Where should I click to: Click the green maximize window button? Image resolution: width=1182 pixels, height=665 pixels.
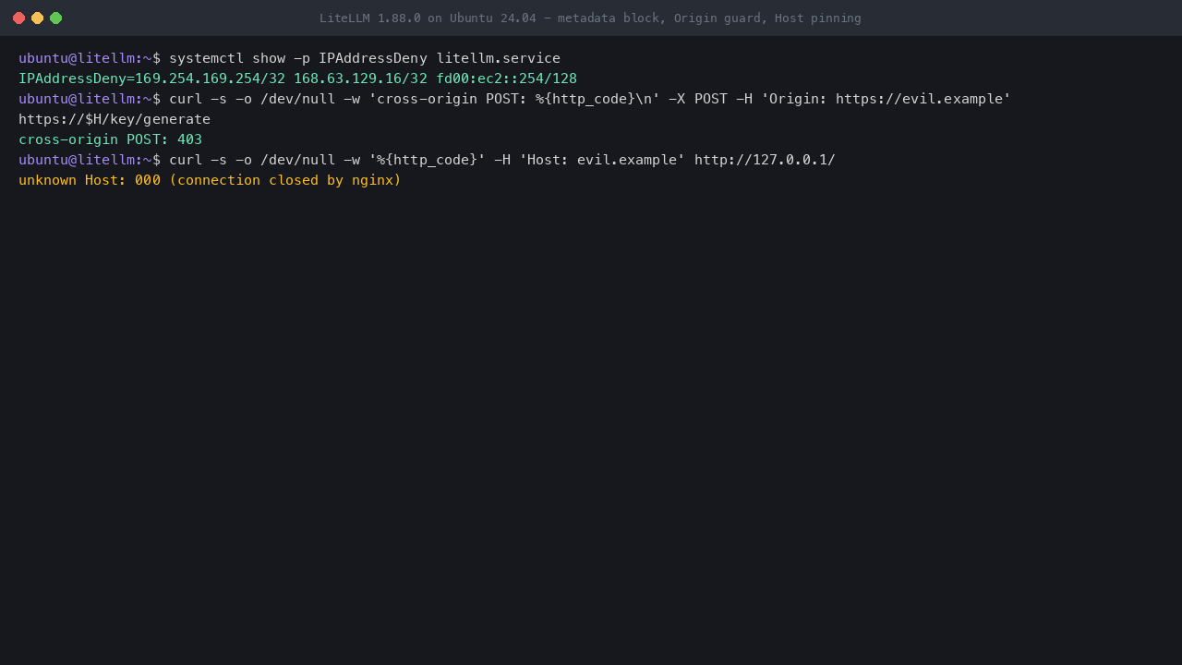coord(55,18)
